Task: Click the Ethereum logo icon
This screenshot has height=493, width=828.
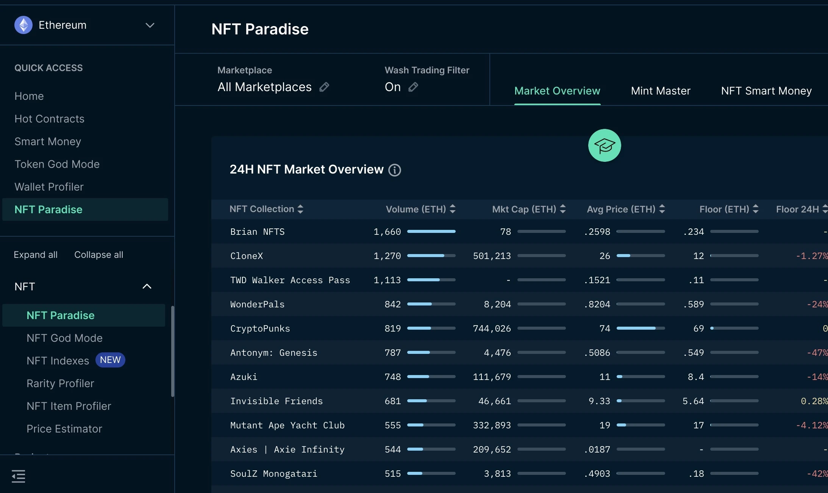Action: 23,25
